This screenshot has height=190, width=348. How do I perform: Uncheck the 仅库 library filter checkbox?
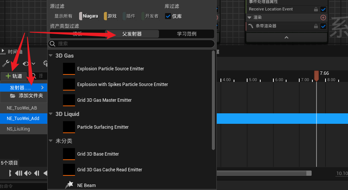(168, 16)
